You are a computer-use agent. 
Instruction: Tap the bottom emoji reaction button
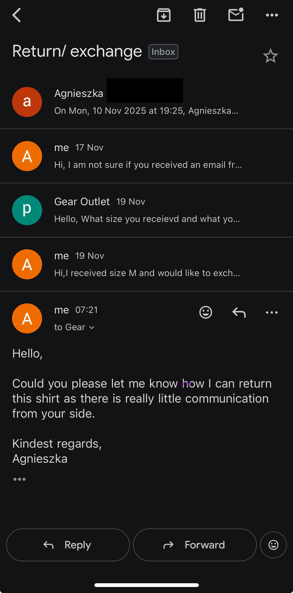click(273, 545)
